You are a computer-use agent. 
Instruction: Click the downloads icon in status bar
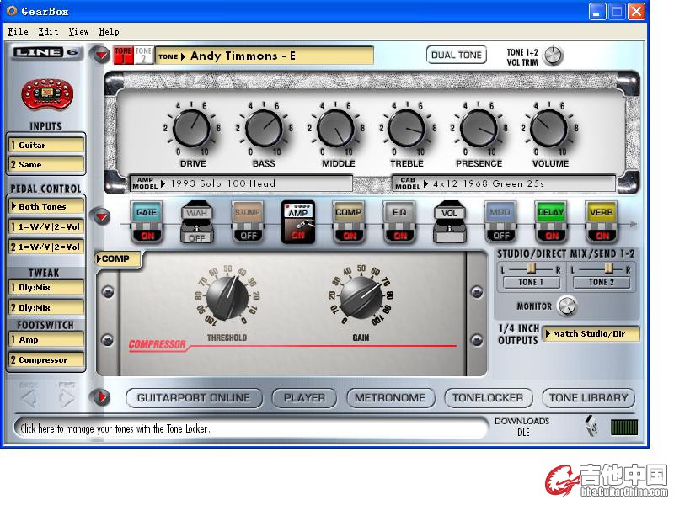pos(593,427)
